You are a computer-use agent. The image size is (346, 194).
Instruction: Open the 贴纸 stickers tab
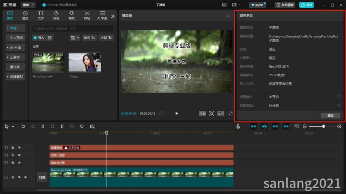point(56,16)
